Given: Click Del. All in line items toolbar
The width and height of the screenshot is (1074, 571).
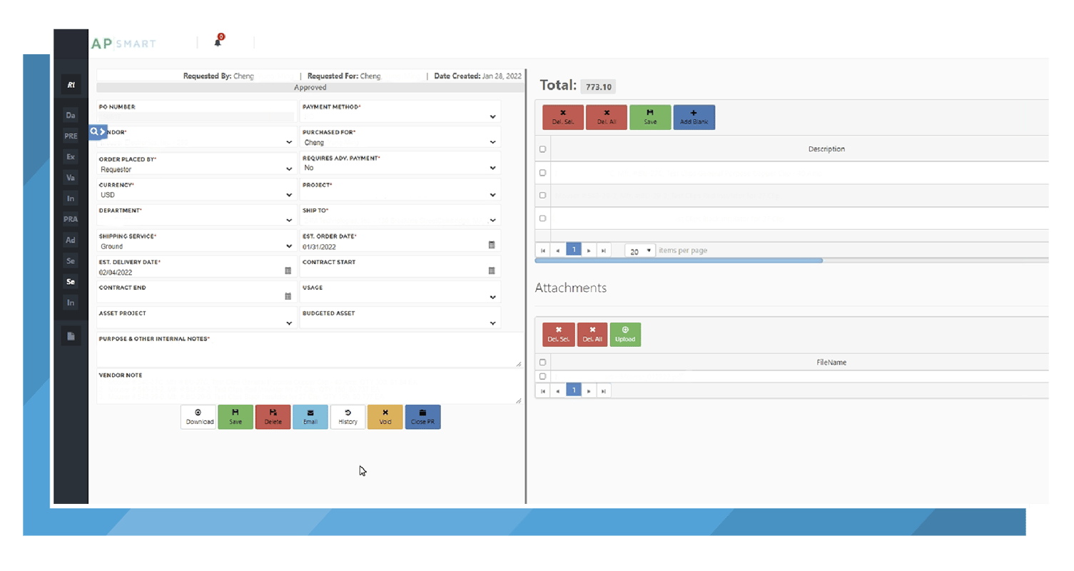Looking at the screenshot, I should (x=607, y=117).
